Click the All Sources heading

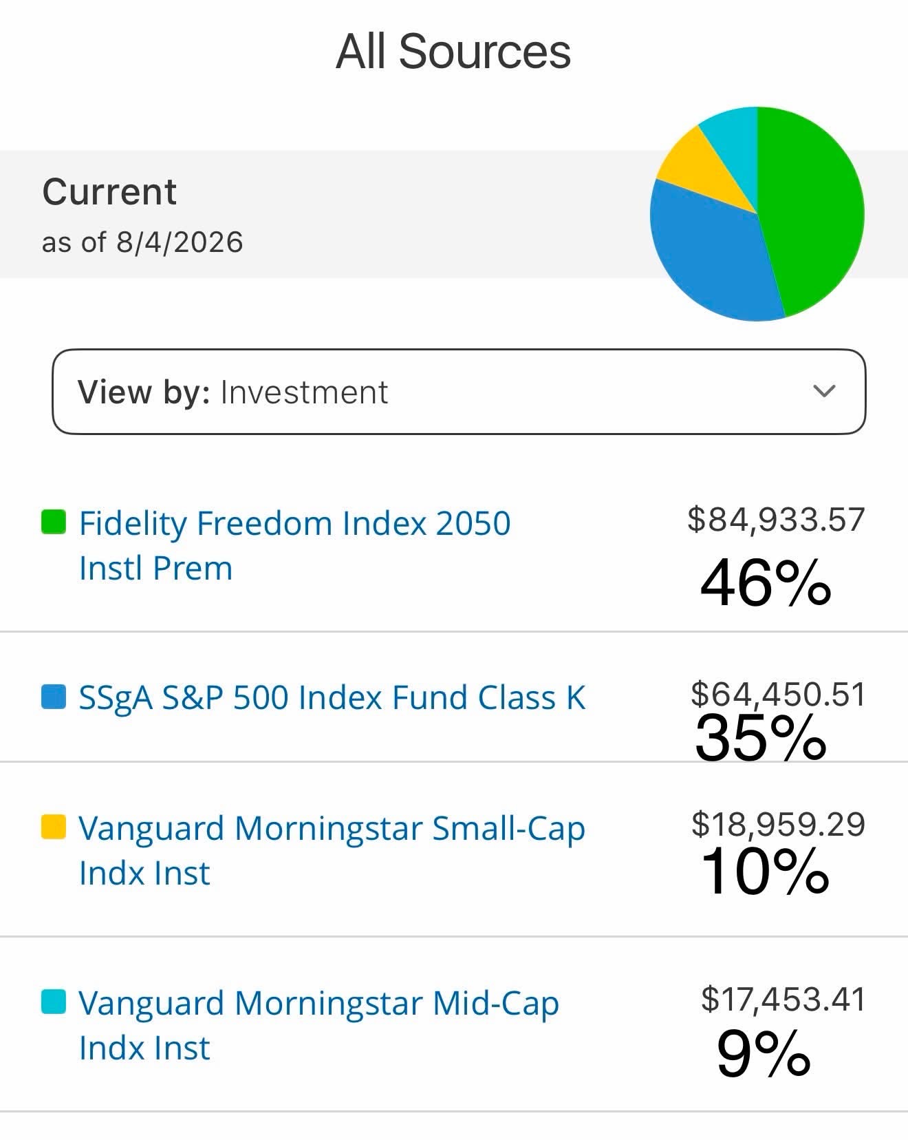click(453, 52)
